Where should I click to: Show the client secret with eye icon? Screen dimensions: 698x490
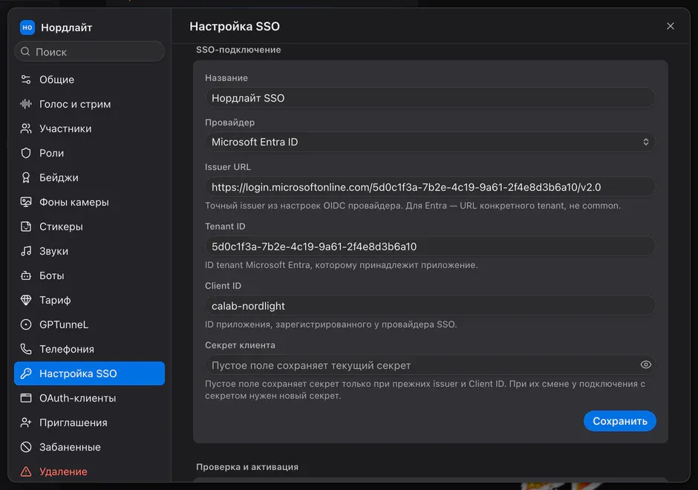[x=645, y=365]
